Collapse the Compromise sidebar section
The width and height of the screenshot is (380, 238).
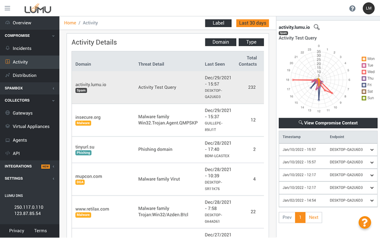pos(53,36)
